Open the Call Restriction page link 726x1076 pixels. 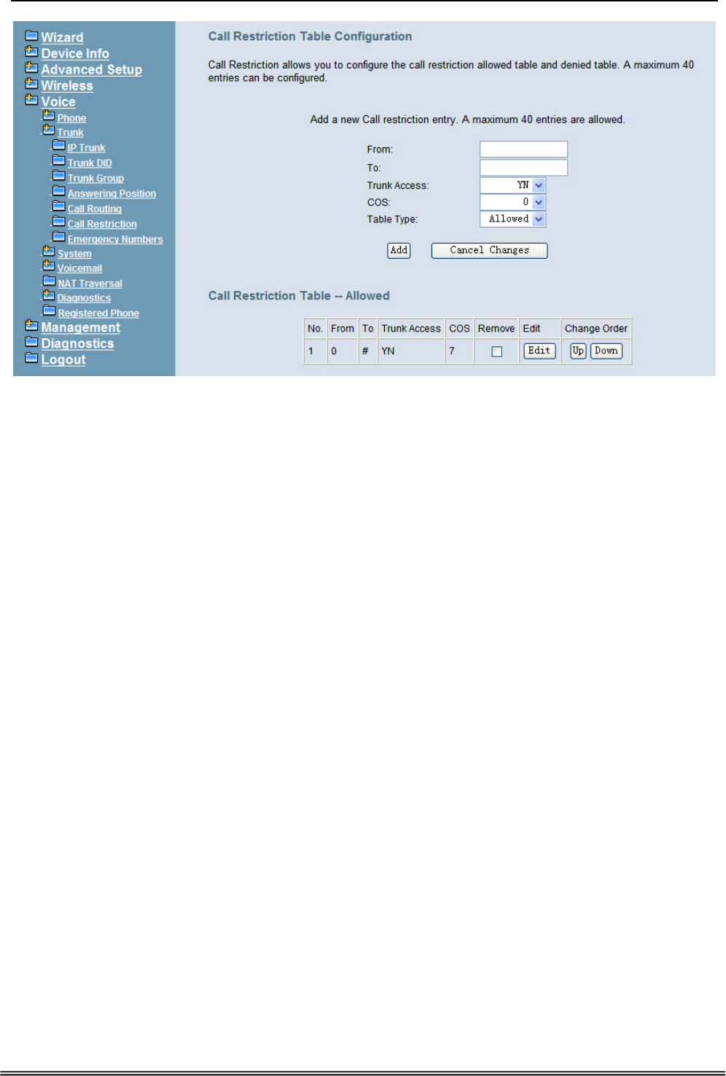[102, 225]
